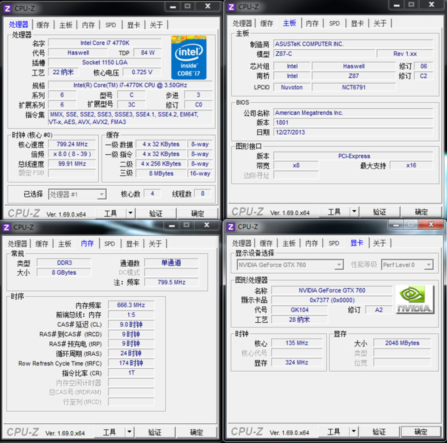Screen dimensions: 447x443
Task: Click the 2048 MBytes video memory size
Action: pyautogui.click(x=402, y=343)
